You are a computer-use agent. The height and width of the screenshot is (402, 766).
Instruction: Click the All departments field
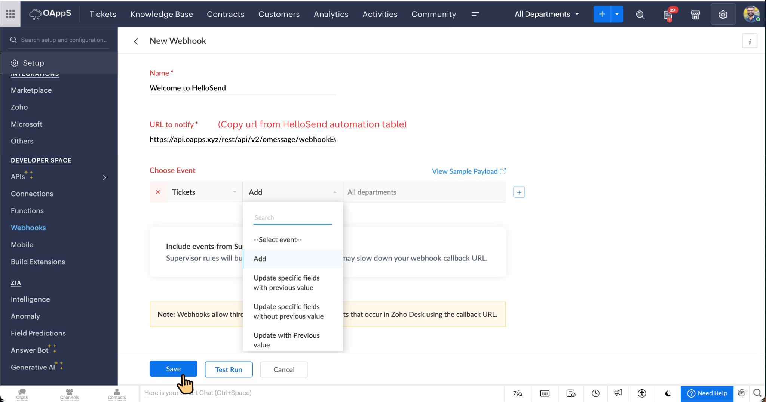point(424,192)
